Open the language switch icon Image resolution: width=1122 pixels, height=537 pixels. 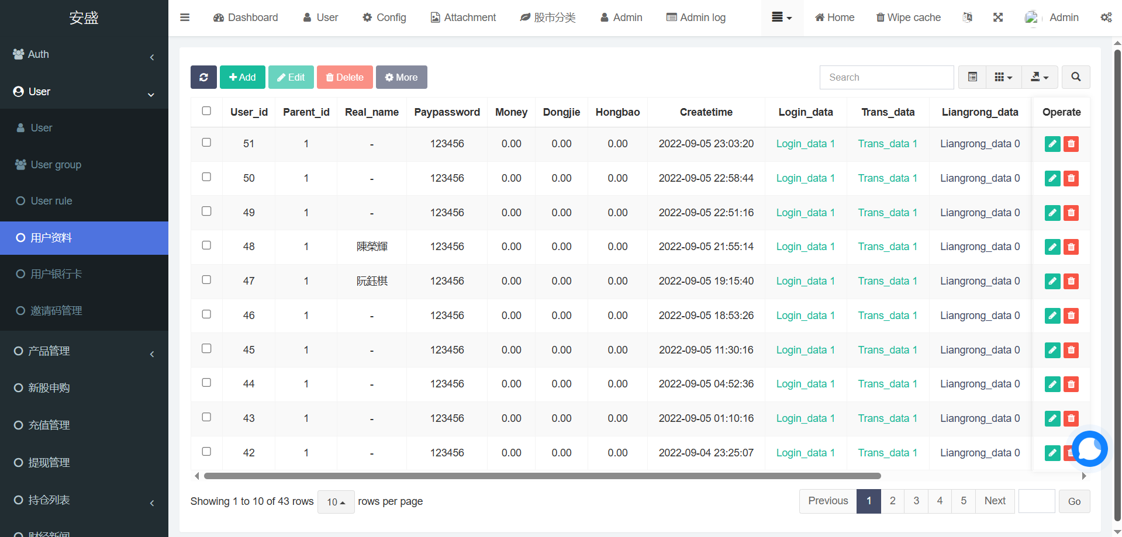click(968, 18)
